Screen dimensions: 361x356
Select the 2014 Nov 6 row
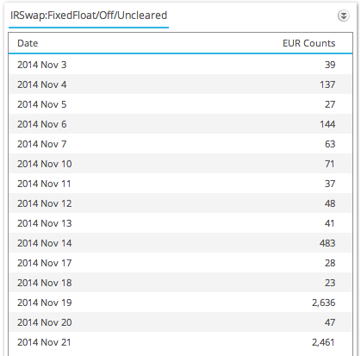tap(180, 124)
